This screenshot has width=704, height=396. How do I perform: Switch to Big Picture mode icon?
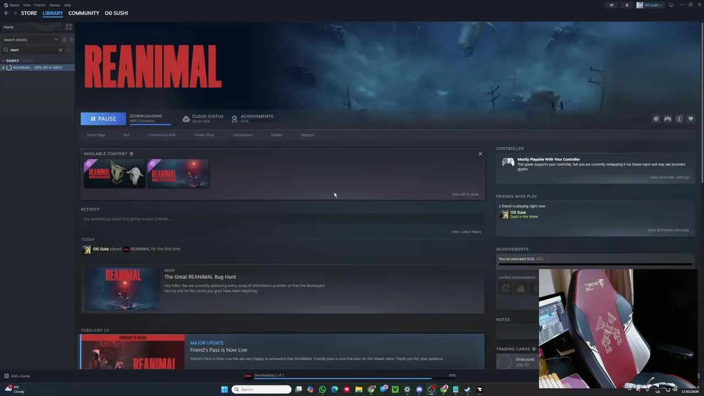coord(671,5)
